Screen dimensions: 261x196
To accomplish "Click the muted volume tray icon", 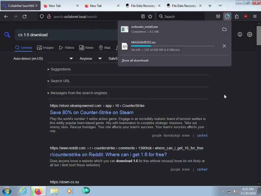I will coord(235,191).
